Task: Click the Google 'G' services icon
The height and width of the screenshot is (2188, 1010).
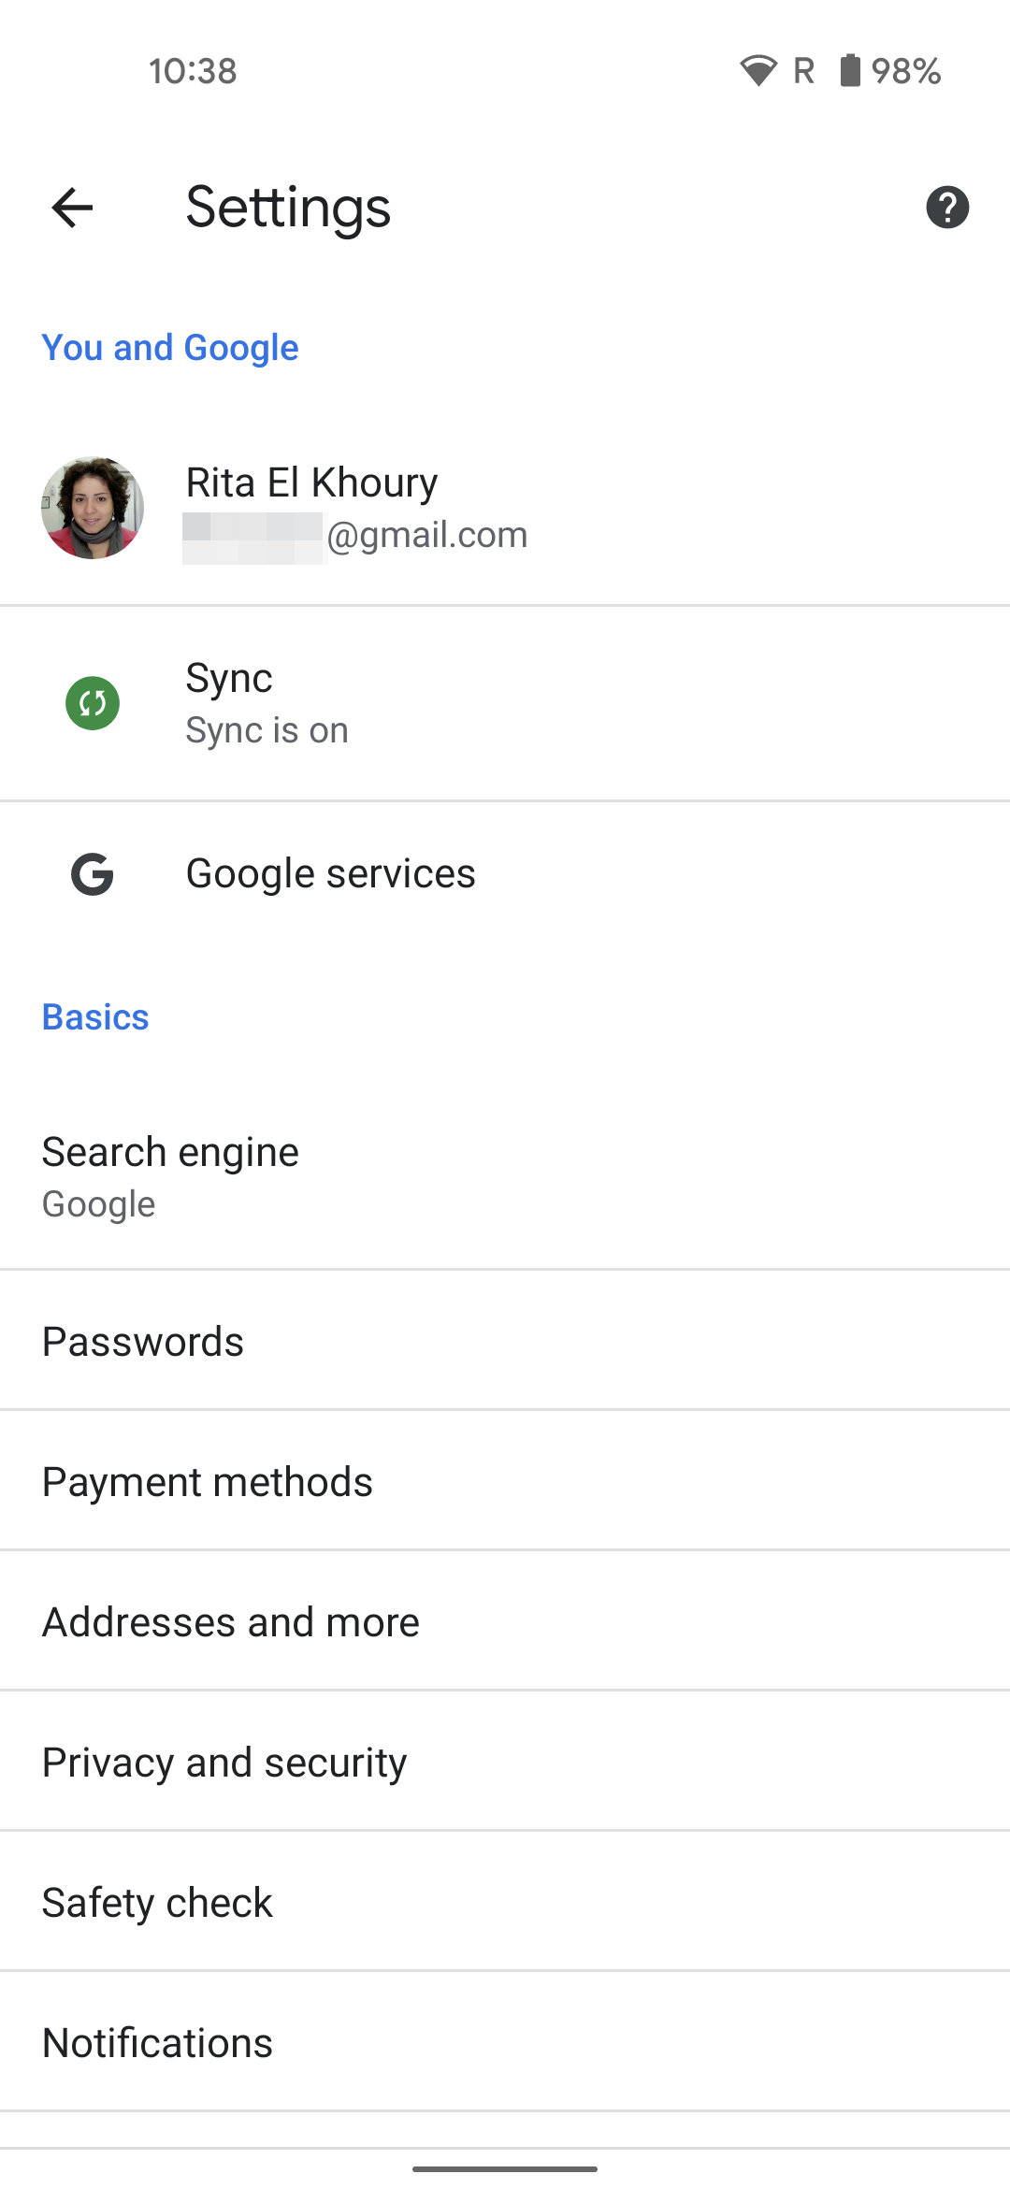Action: point(91,873)
